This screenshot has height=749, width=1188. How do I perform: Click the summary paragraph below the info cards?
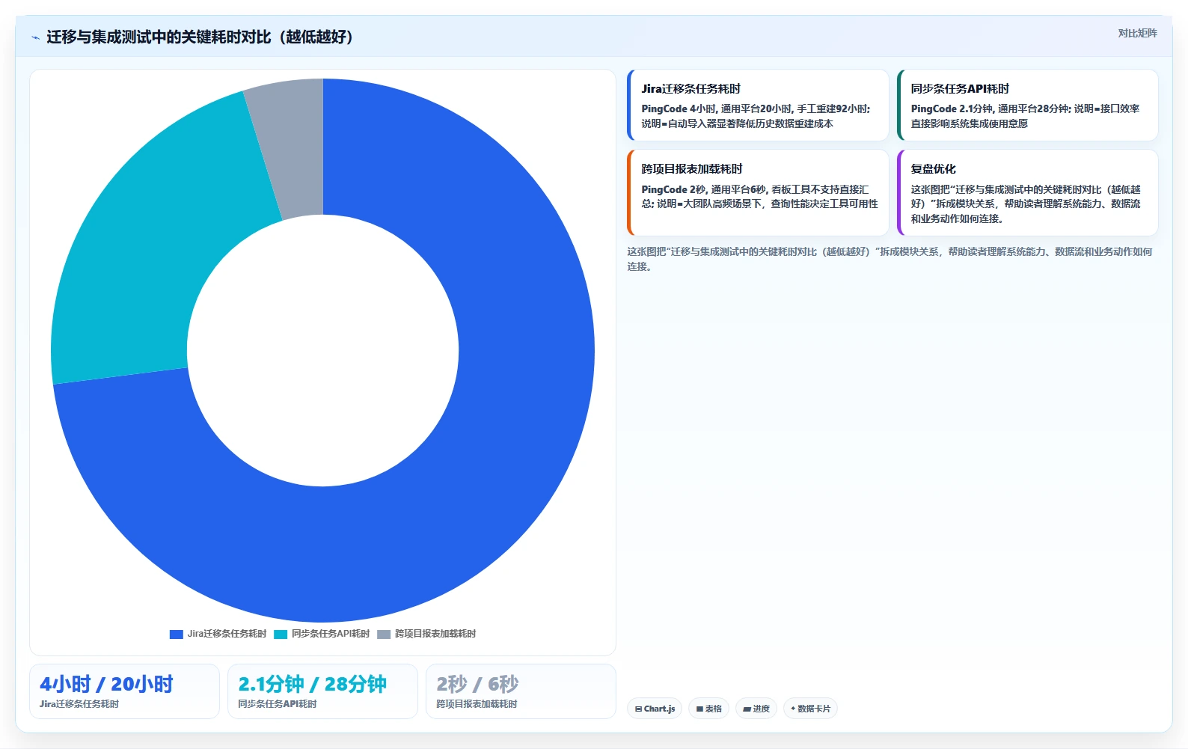pos(890,259)
